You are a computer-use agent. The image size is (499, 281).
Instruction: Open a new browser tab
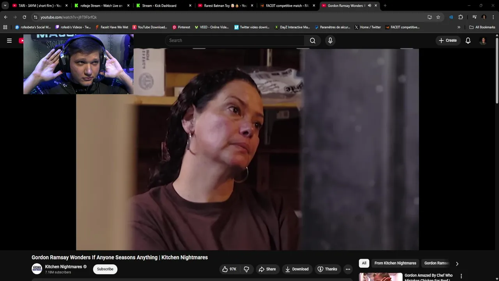tap(385, 5)
